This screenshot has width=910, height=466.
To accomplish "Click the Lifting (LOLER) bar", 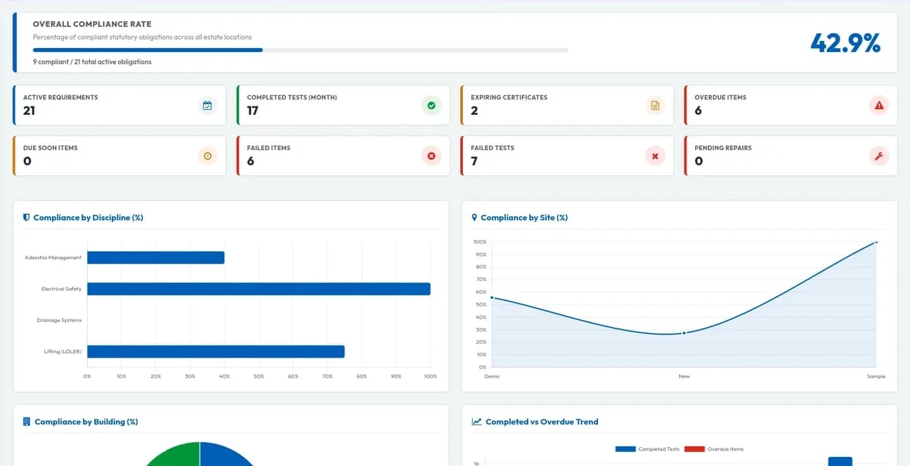I will (216, 352).
